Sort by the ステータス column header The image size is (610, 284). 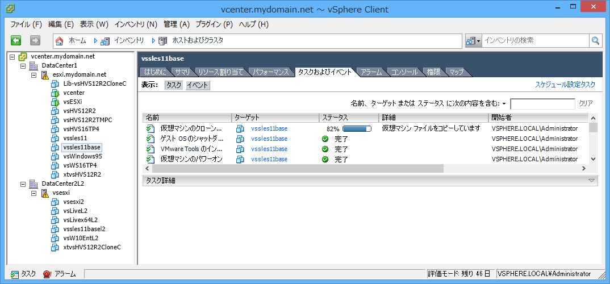click(349, 118)
